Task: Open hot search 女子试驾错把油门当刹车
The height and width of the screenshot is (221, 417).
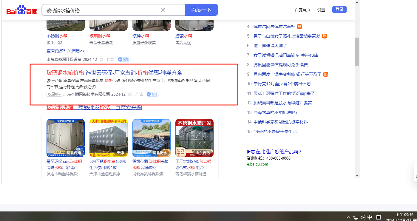Action: (x=286, y=55)
